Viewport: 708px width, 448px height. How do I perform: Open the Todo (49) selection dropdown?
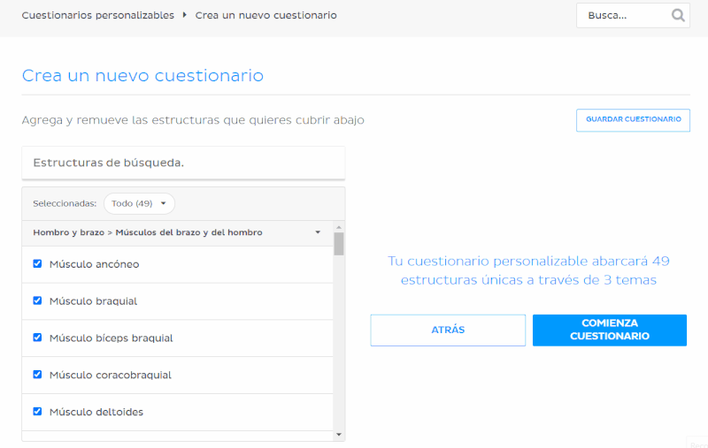pos(139,203)
